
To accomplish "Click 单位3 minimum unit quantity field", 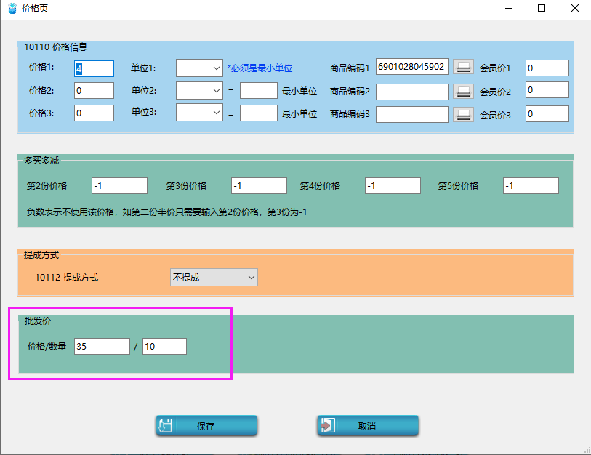I will 259,113.
